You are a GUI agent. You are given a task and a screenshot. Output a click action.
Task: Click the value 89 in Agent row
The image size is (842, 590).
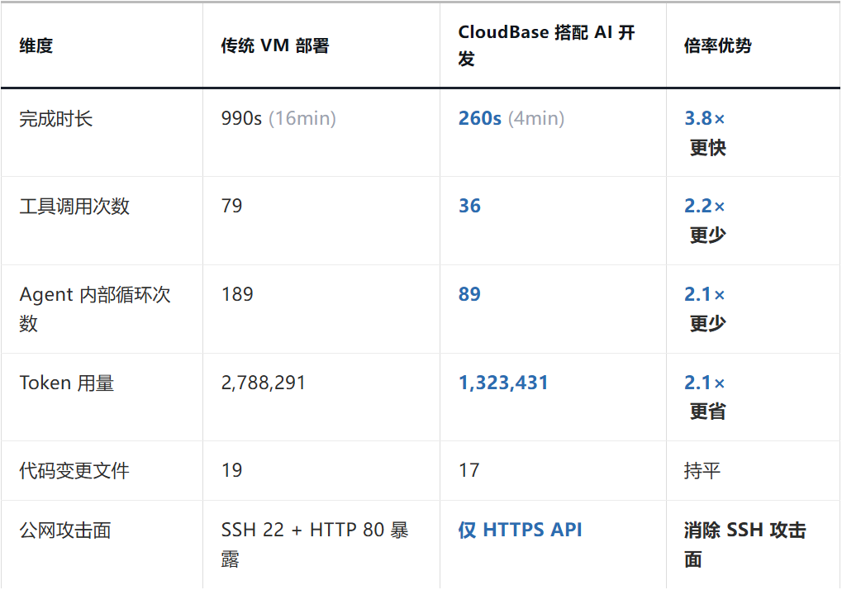pyautogui.click(x=469, y=294)
